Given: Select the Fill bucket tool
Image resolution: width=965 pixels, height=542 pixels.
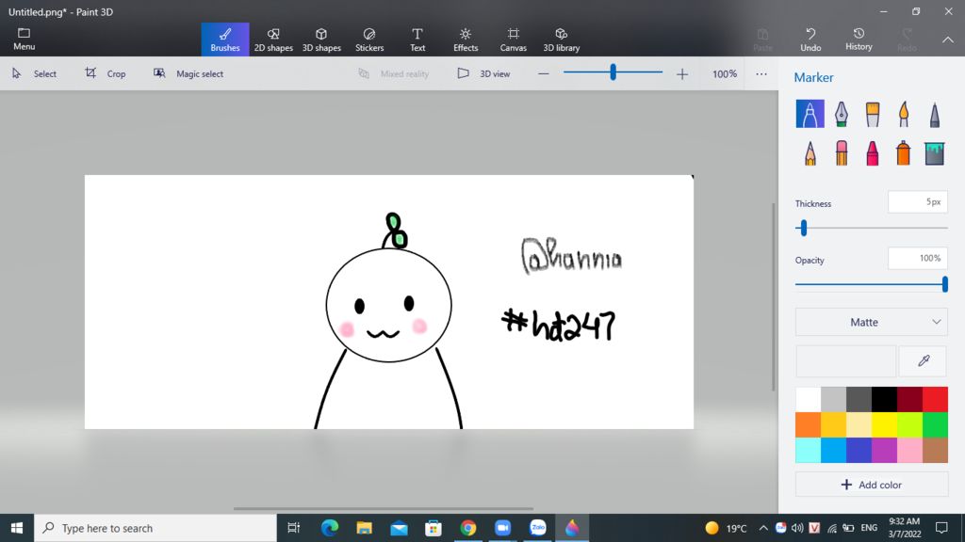Looking at the screenshot, I should coord(934,153).
